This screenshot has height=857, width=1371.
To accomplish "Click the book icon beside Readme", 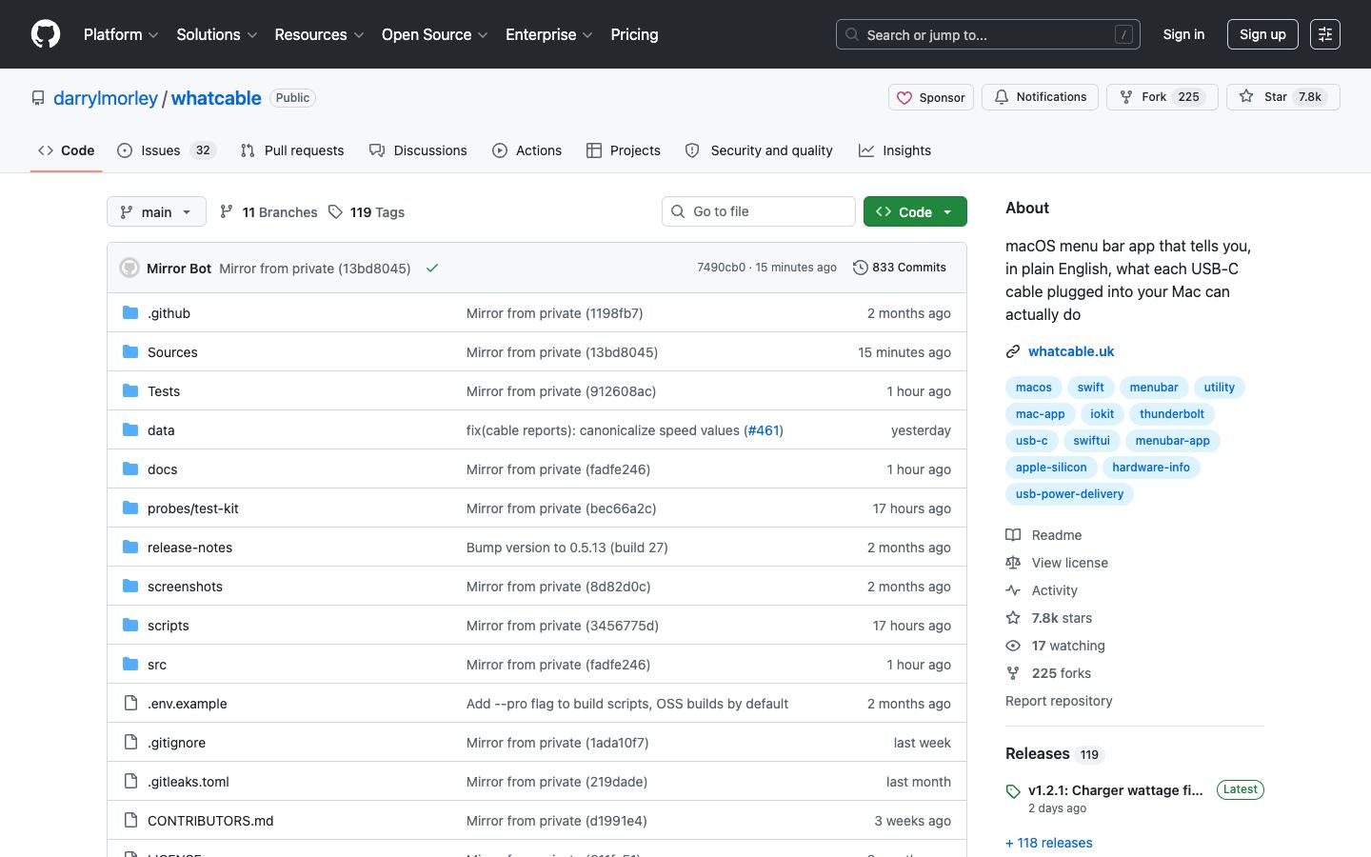I will tap(1013, 535).
